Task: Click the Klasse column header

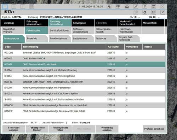Action: pos(154,47)
